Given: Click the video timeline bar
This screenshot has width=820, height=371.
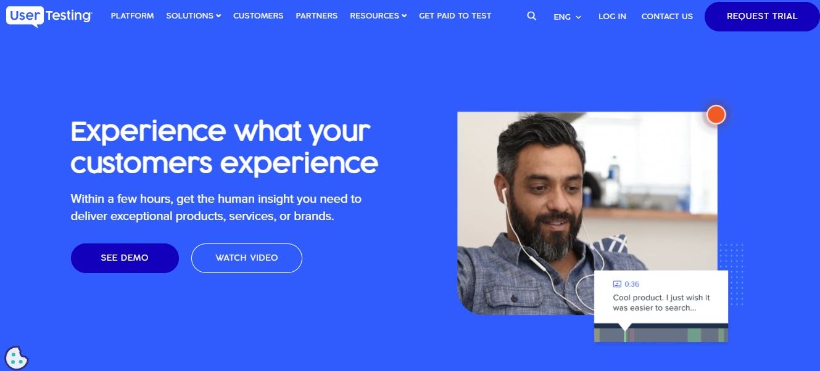Looking at the screenshot, I should pos(661,335).
